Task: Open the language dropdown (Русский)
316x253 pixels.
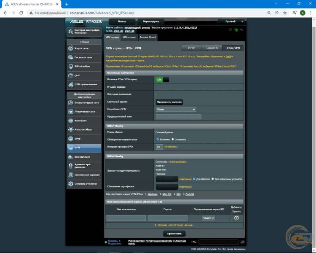Action: (x=231, y=22)
